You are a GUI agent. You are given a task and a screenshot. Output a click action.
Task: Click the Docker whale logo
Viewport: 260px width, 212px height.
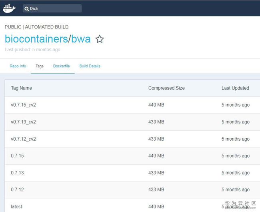(x=9, y=8)
